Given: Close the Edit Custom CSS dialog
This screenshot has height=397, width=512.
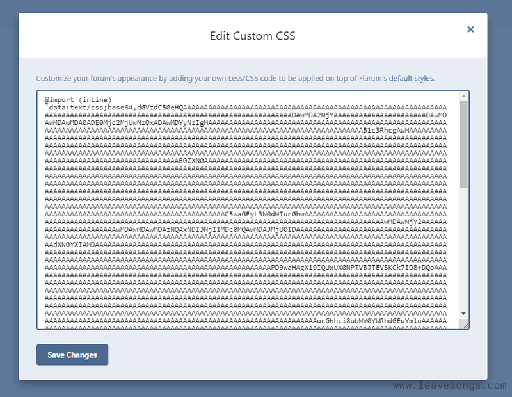Looking at the screenshot, I should (470, 29).
